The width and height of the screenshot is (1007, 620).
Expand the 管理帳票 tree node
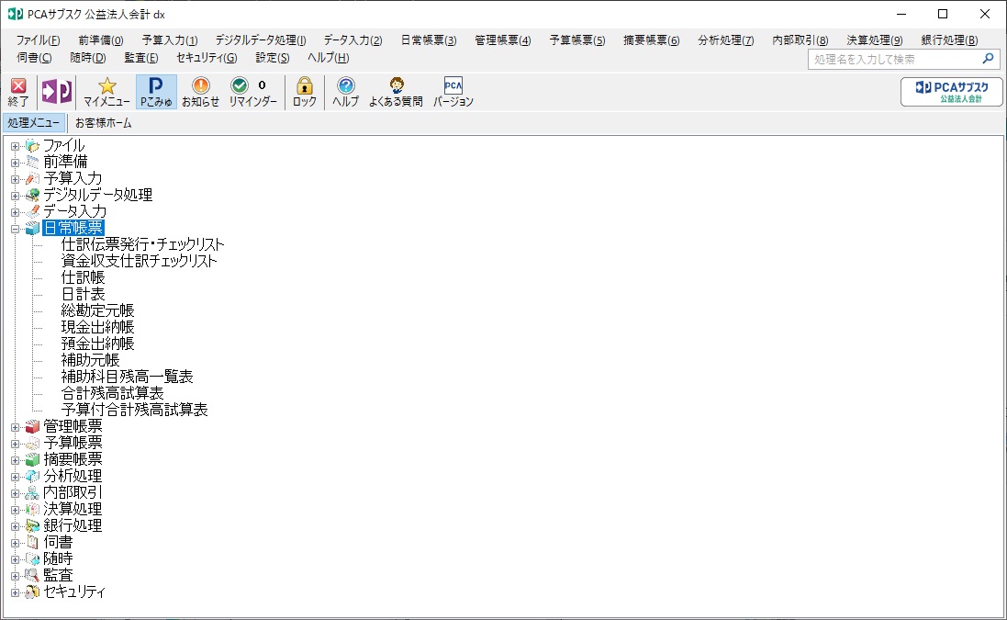pos(16,426)
